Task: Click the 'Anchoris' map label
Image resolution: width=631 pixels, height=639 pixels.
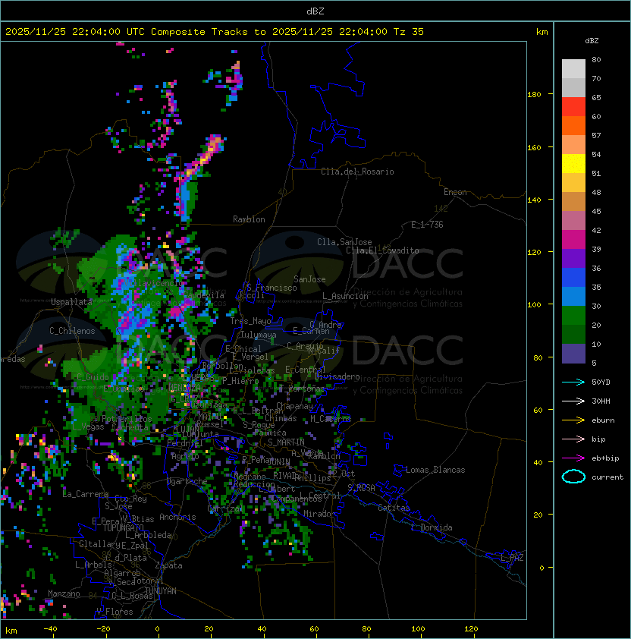Action: [177, 517]
